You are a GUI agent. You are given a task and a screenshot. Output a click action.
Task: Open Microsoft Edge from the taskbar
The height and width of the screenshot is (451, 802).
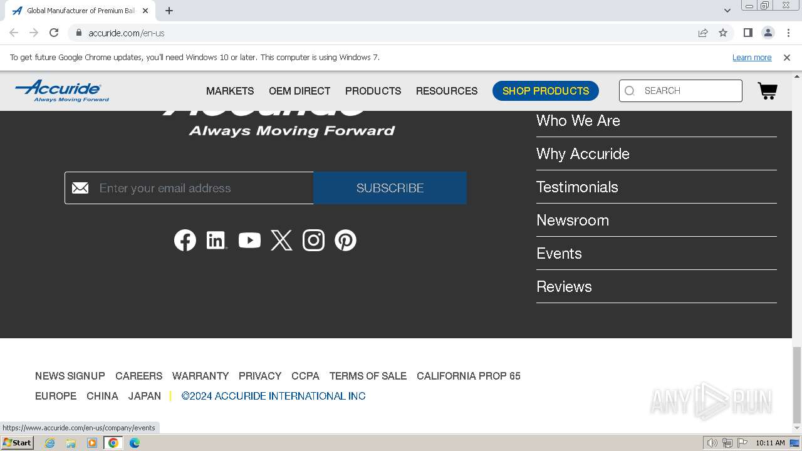pos(135,443)
